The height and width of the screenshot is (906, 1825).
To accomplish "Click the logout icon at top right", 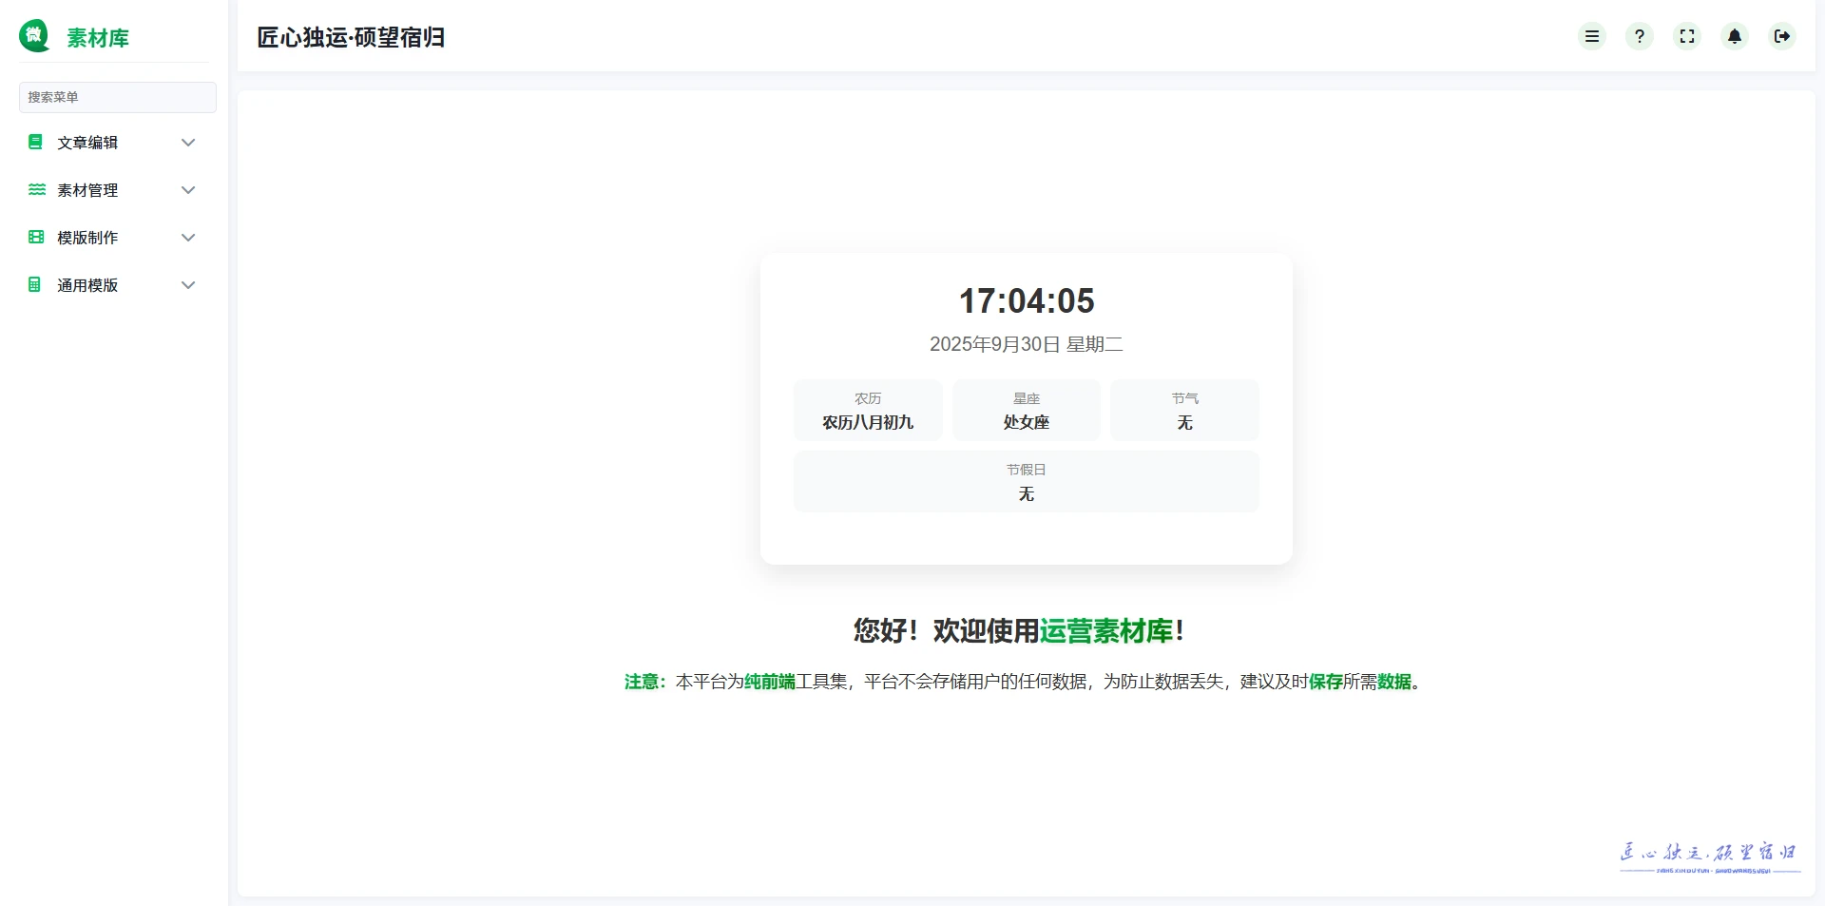I will pyautogui.click(x=1783, y=36).
